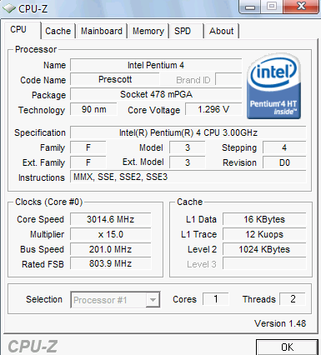This screenshot has width=321, height=355.
Task: Close the CPU-Z window
Action: 301,7
